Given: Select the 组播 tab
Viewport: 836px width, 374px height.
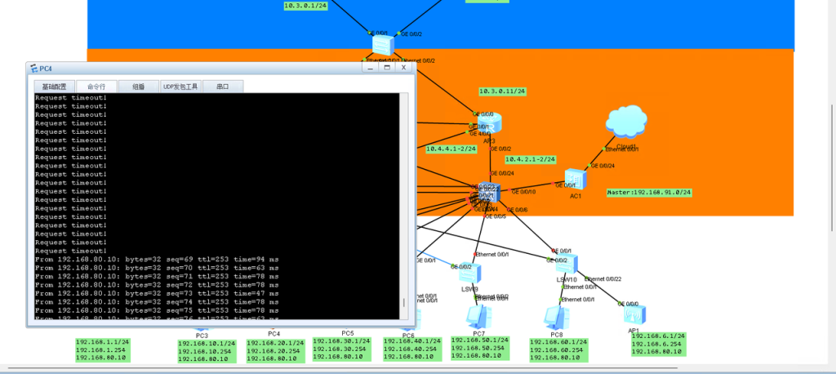Looking at the screenshot, I should tap(139, 87).
